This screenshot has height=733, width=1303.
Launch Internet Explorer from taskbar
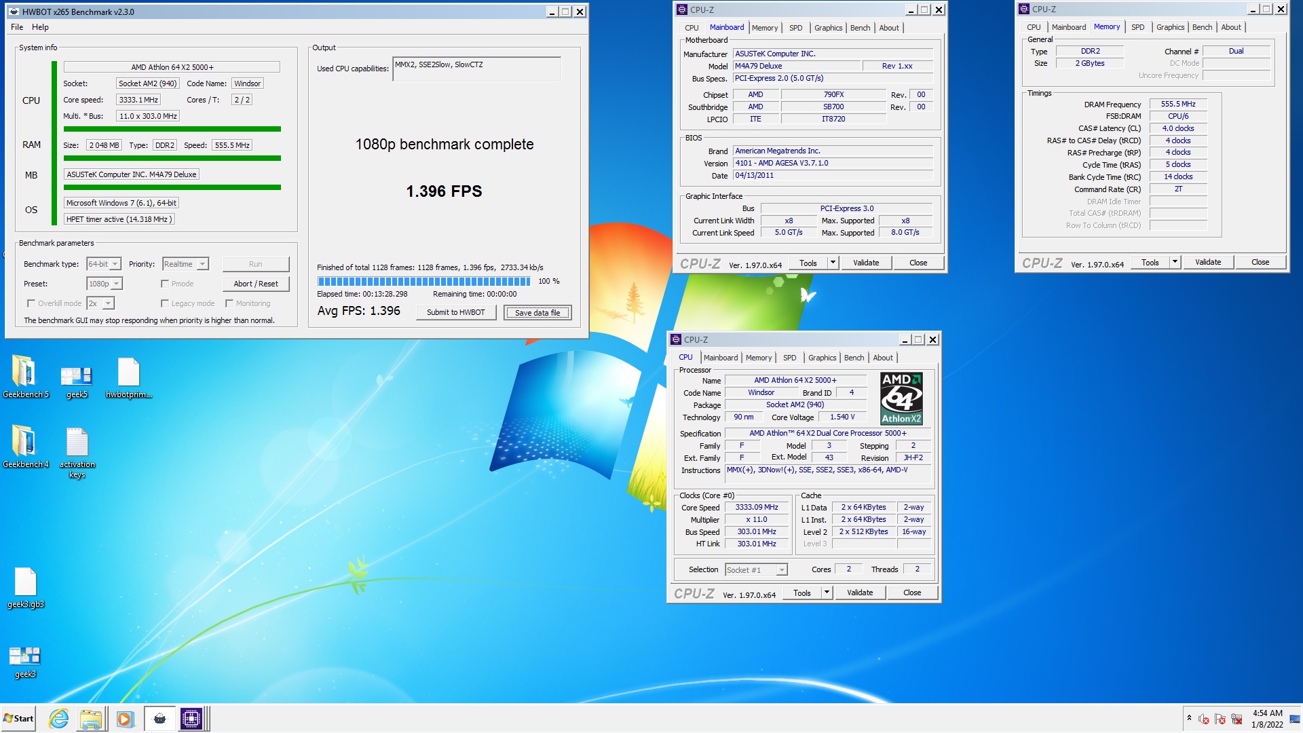59,719
